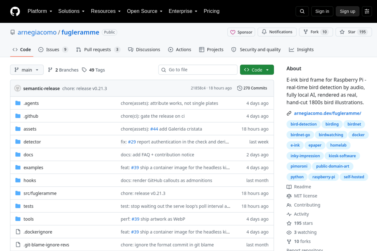
Task: Click the tools folder icon
Action: (x=18, y=219)
